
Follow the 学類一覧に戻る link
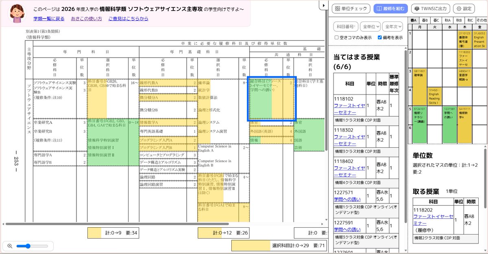49,19
